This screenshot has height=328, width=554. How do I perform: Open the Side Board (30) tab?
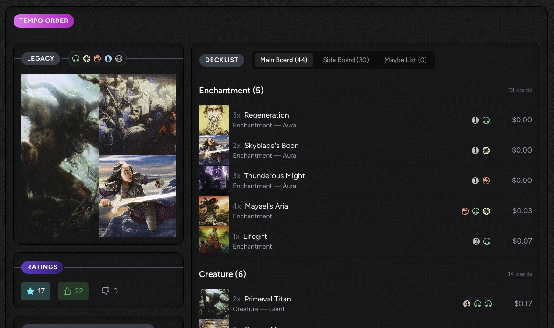[346, 60]
